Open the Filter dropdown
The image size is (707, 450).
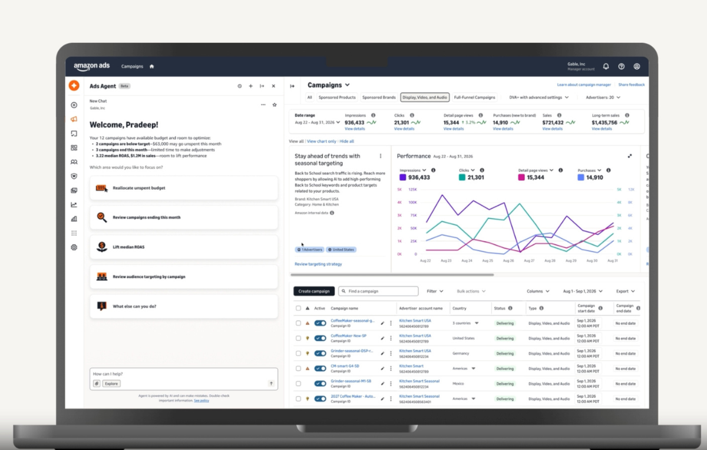pyautogui.click(x=435, y=291)
